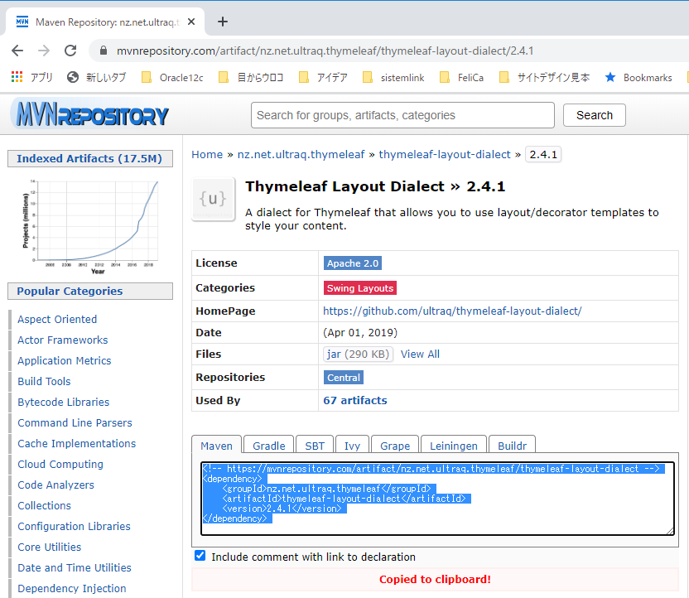Open the Cloud Computing category
689x598 pixels.
pos(60,464)
